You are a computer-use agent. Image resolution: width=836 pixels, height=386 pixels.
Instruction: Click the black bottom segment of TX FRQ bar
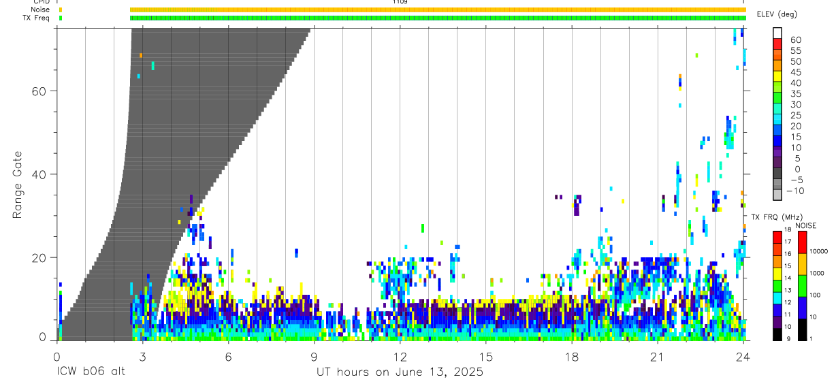click(777, 334)
